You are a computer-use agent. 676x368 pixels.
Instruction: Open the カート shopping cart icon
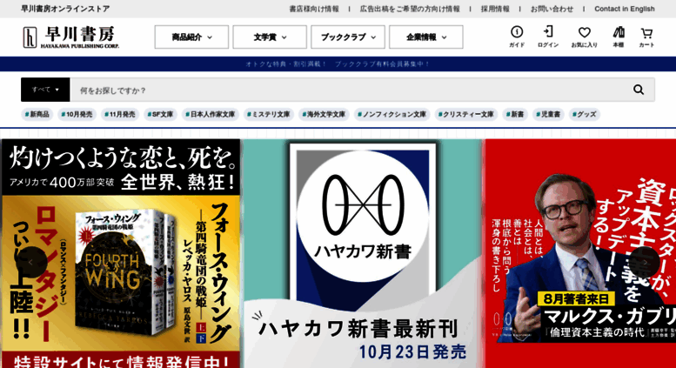click(x=646, y=37)
